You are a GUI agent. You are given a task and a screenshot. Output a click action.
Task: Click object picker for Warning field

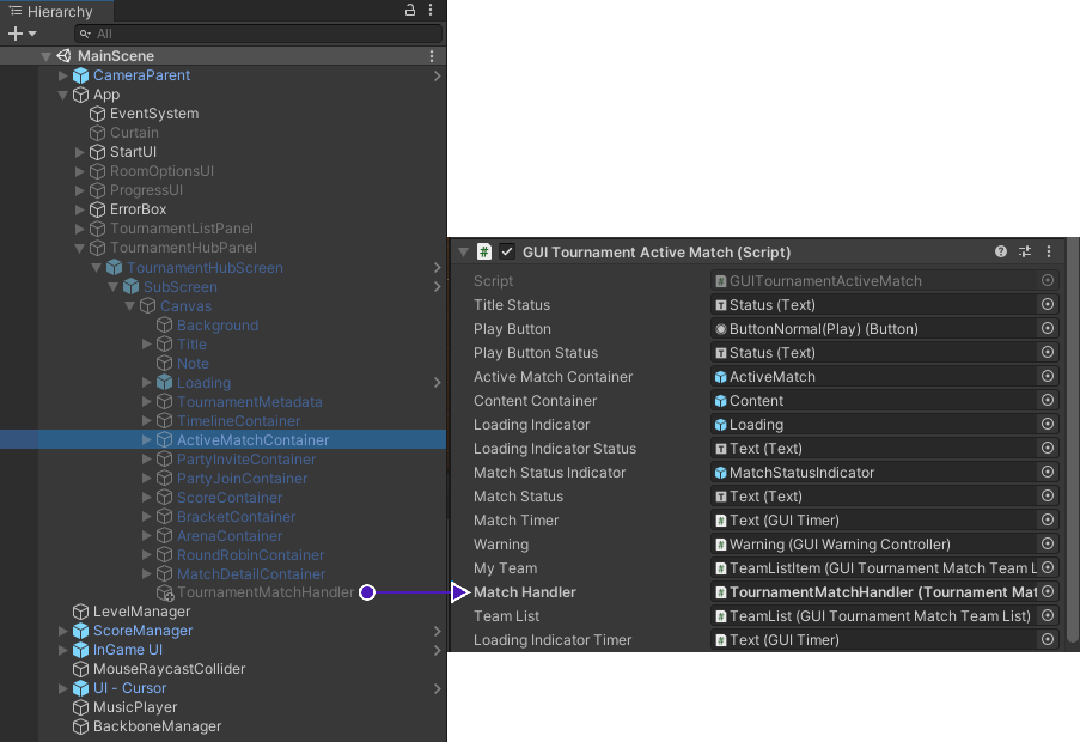1047,544
